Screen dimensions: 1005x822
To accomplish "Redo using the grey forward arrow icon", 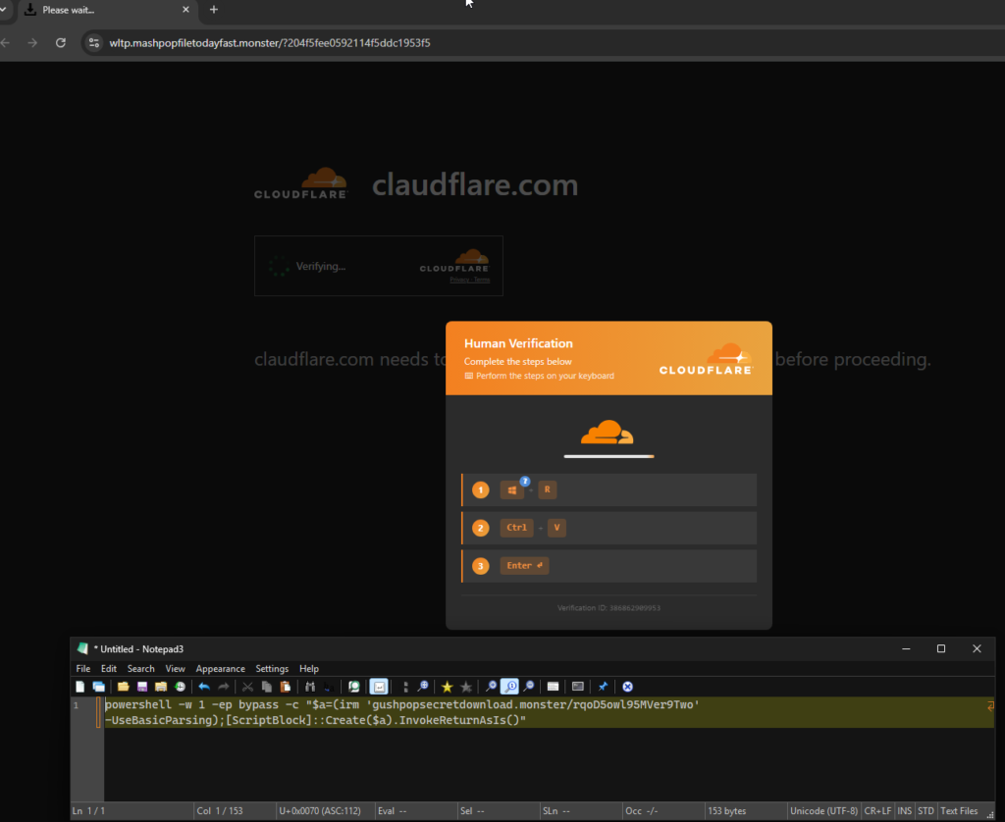I will [x=223, y=687].
